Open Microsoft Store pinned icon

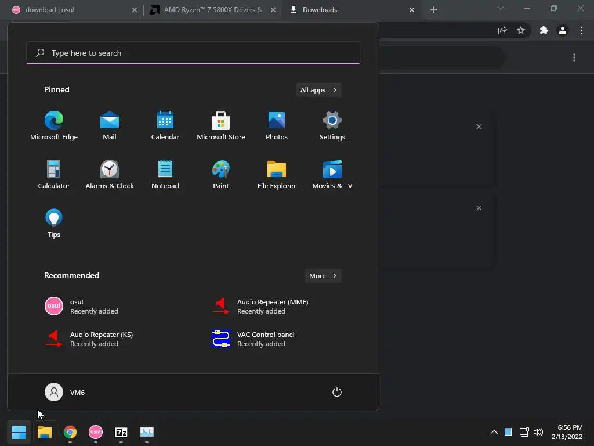click(x=221, y=126)
